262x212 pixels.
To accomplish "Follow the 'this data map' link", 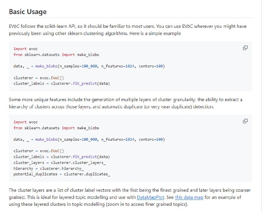I will click(189, 197).
